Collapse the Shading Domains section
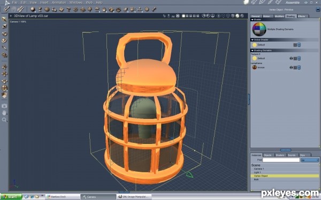This screenshot has height=200, width=321. [253, 51]
